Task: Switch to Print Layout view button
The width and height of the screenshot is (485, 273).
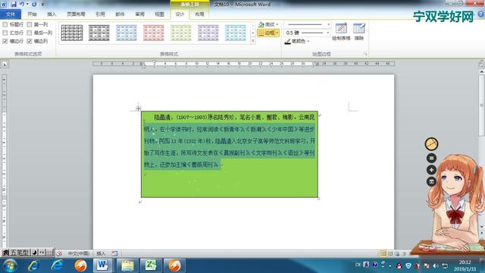Action: (383, 254)
